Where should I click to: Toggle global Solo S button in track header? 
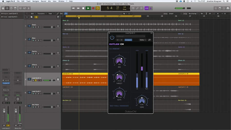[x=36, y=17]
